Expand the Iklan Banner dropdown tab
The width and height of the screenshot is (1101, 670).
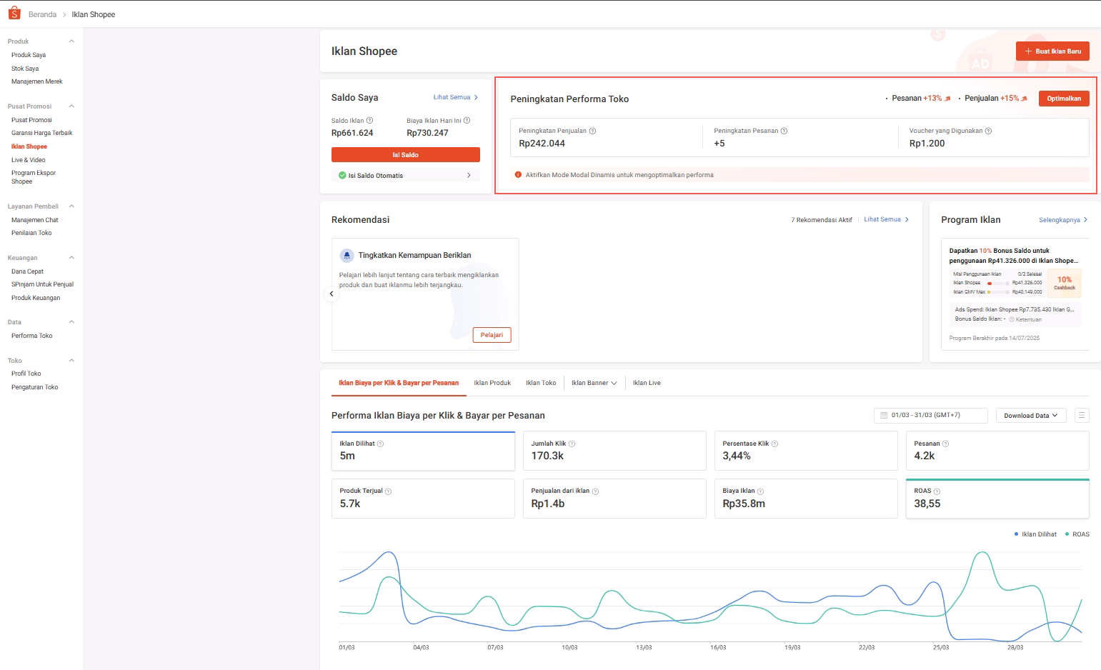594,383
